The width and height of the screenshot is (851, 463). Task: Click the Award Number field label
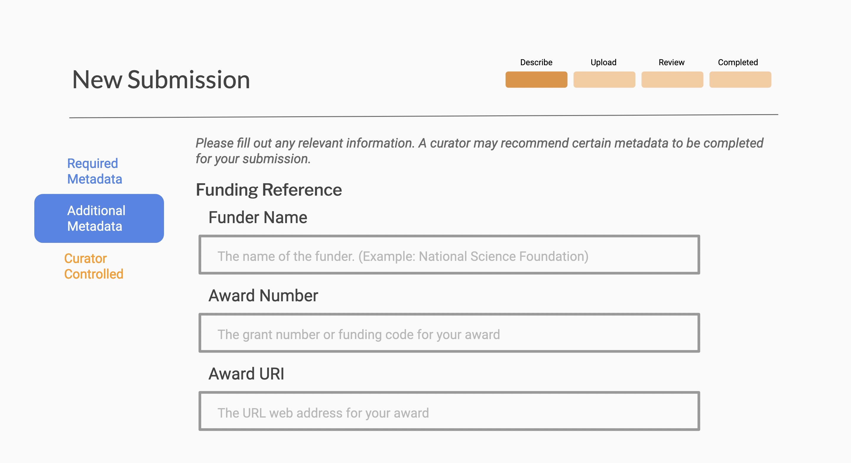(x=263, y=295)
